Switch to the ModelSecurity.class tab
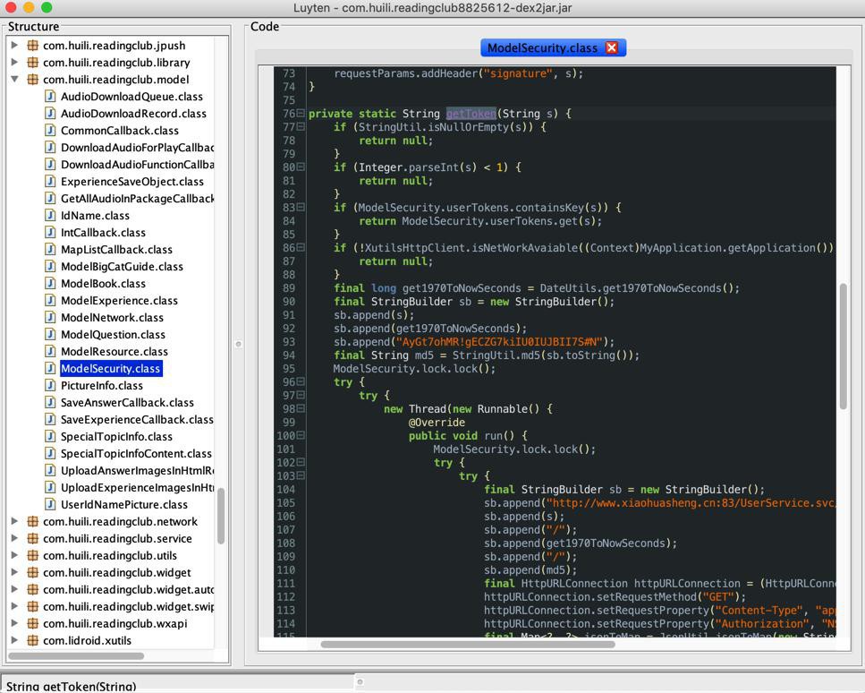 tap(542, 48)
